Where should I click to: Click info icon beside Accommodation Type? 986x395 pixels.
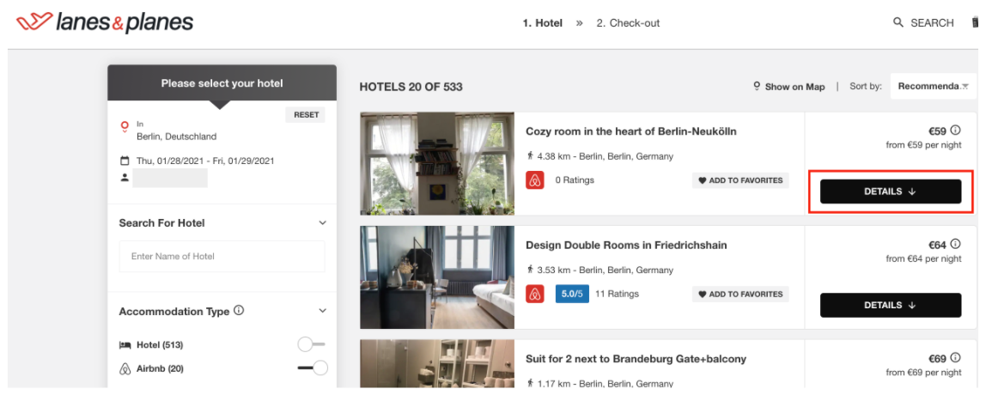[238, 311]
